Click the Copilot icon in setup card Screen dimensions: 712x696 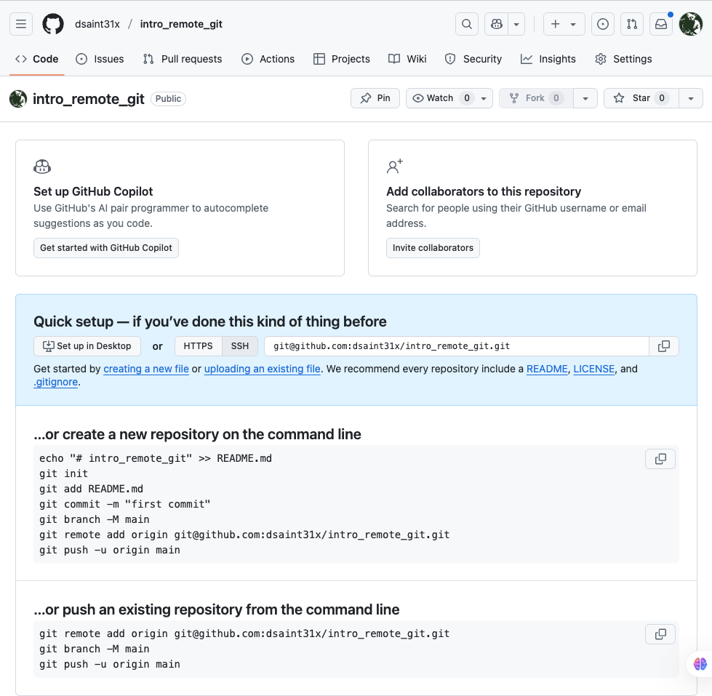tap(42, 167)
